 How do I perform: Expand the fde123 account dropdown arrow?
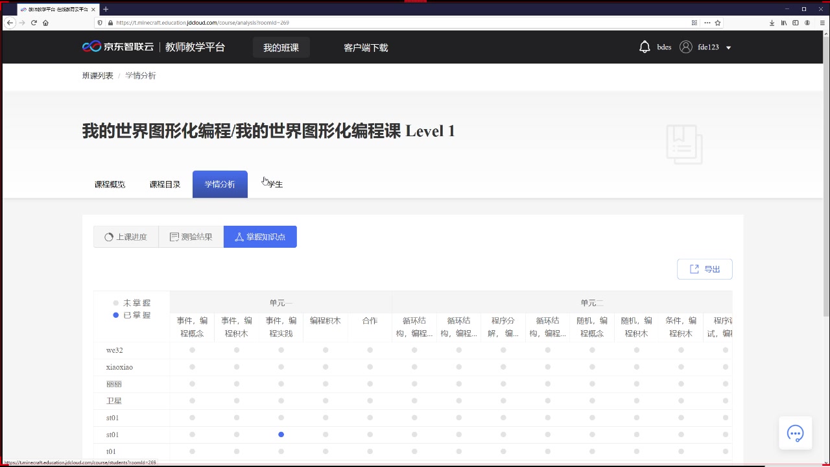tap(728, 47)
